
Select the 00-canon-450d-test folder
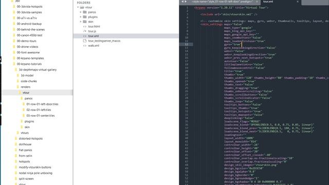pyautogui.click(x=30, y=35)
